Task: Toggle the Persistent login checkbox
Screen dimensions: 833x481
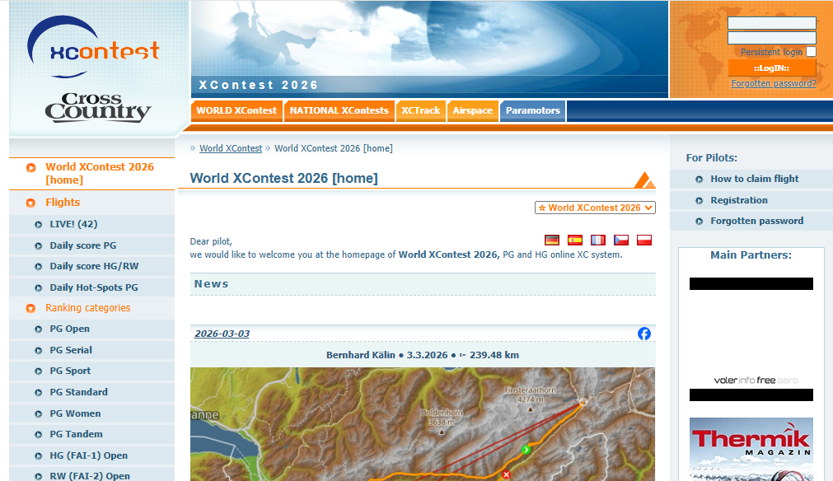Action: point(811,52)
